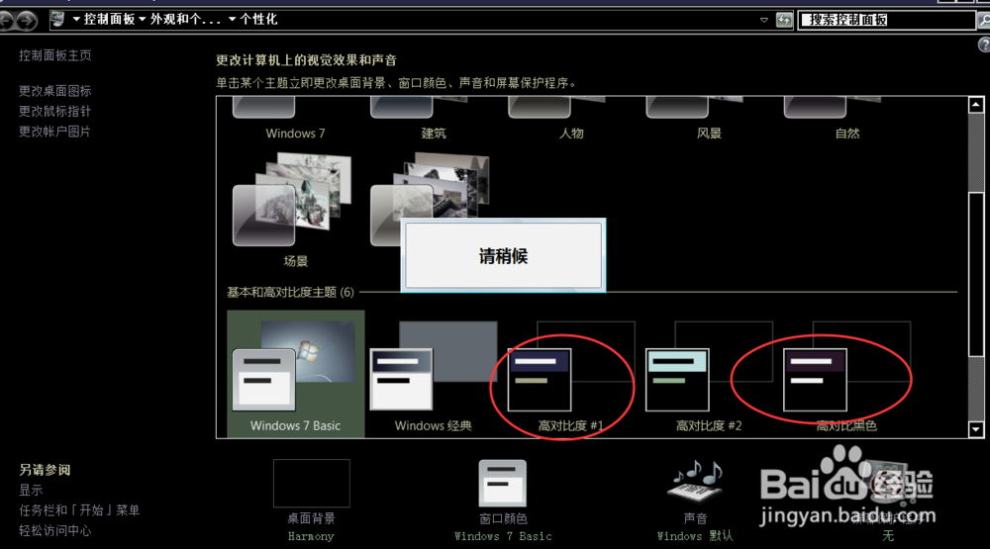The height and width of the screenshot is (549, 990).
Task: Refresh the address bar location
Action: coord(783,20)
